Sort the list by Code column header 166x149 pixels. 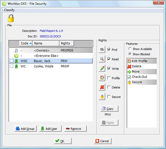26,43
